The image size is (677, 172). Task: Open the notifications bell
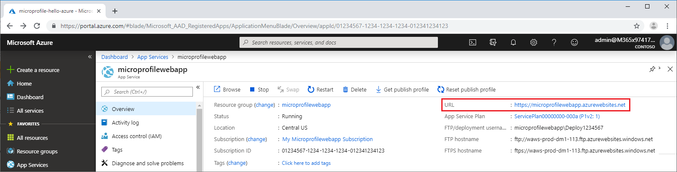click(513, 42)
